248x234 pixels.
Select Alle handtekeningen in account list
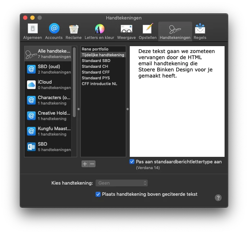click(48, 54)
